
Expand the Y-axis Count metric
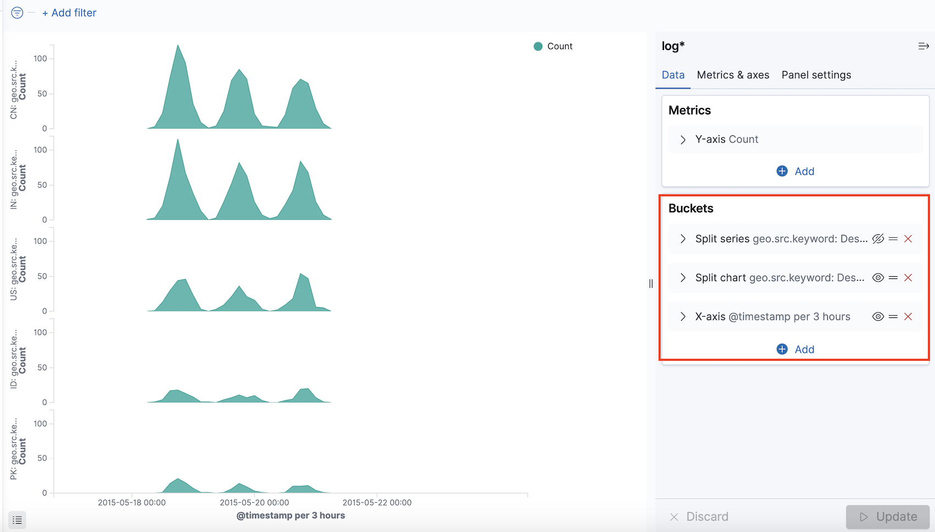coord(683,140)
